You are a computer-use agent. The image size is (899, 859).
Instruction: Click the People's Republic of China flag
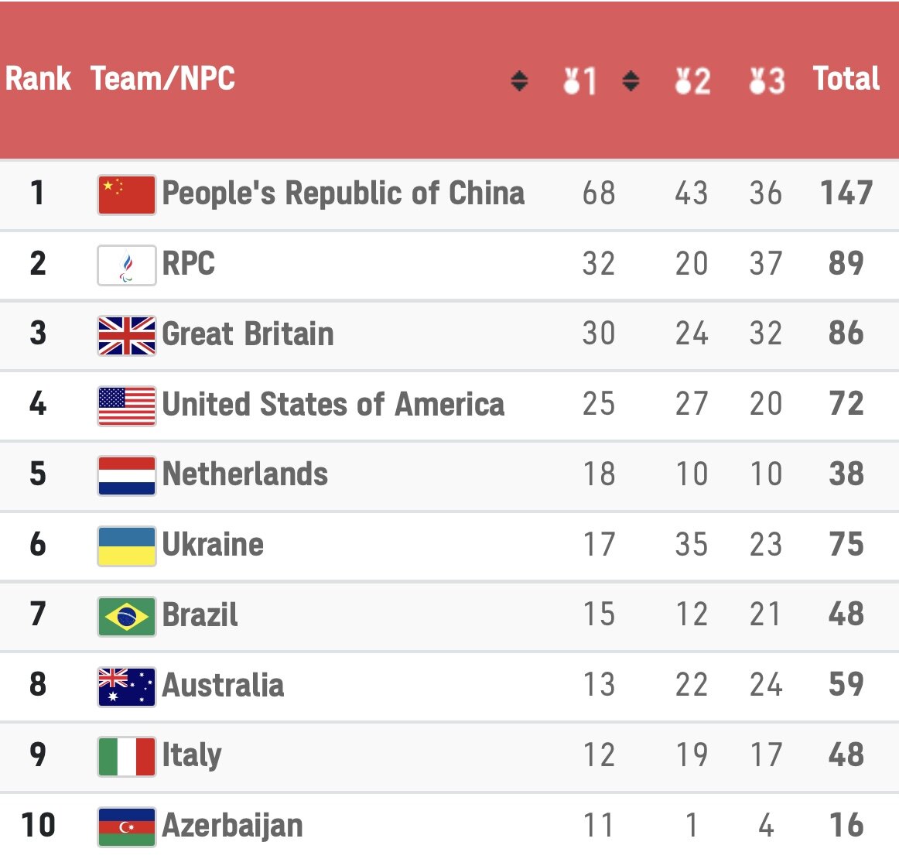click(x=127, y=195)
